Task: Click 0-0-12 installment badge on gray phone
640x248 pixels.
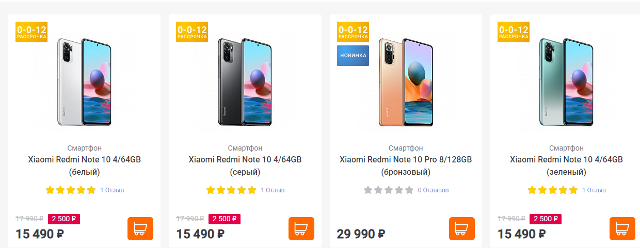Action: pyautogui.click(x=192, y=32)
